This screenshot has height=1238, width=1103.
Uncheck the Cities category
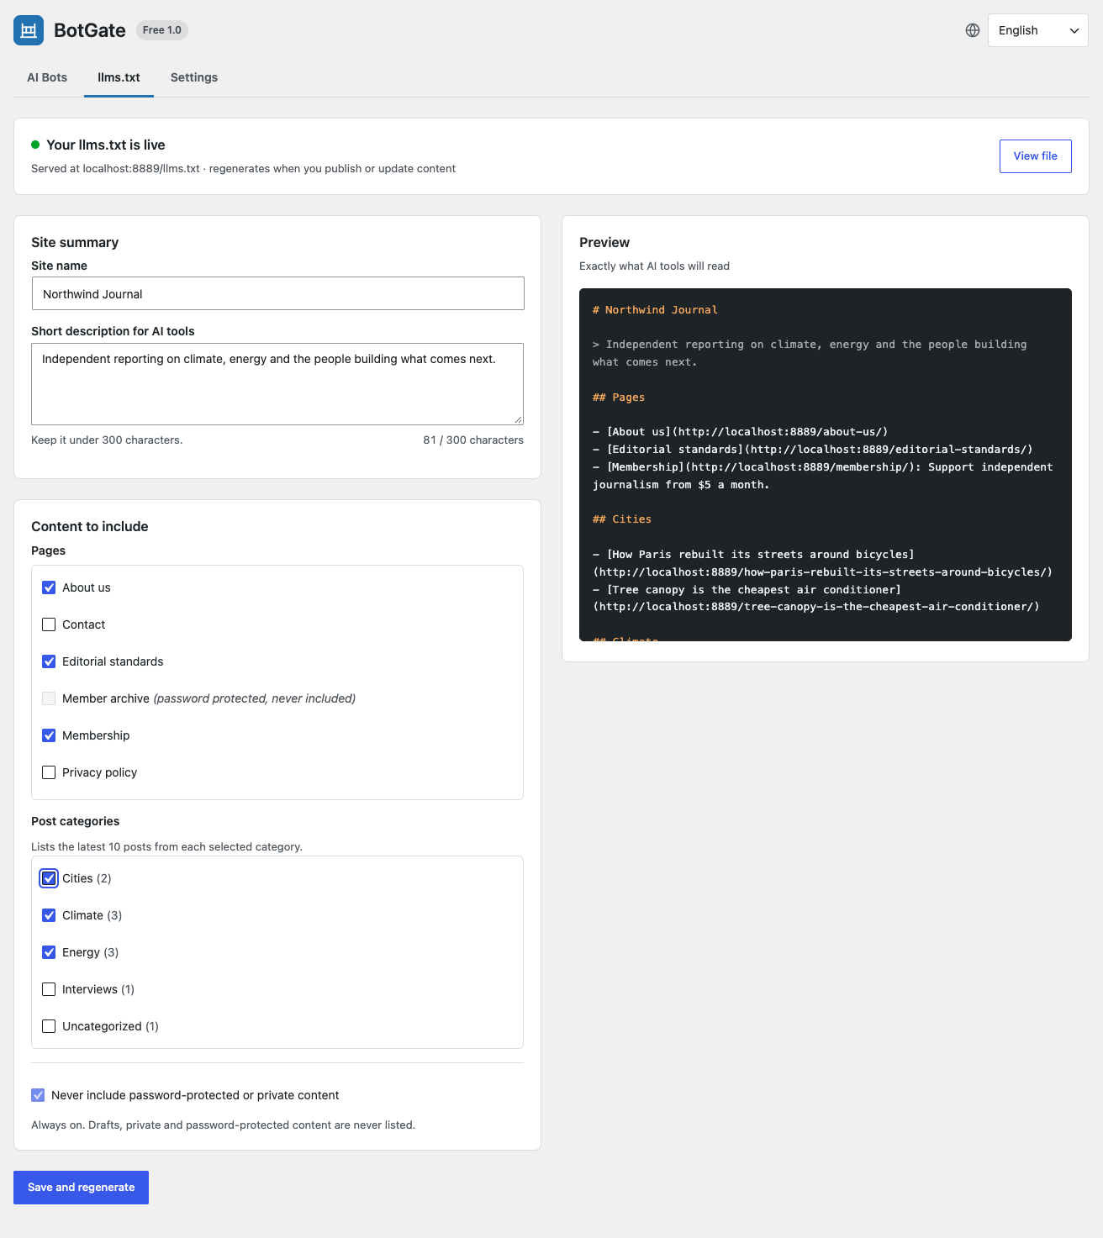pos(49,878)
